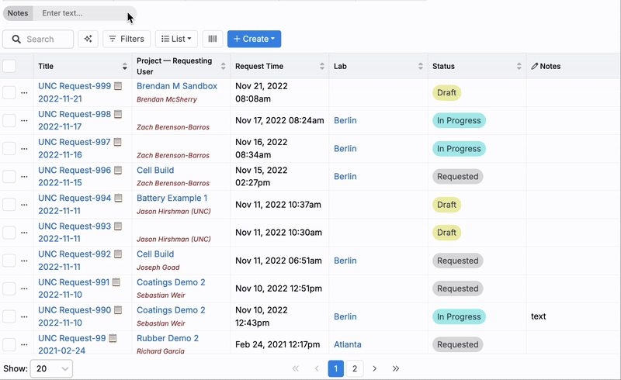Click the Notes text input field
The image size is (621, 380).
82,13
